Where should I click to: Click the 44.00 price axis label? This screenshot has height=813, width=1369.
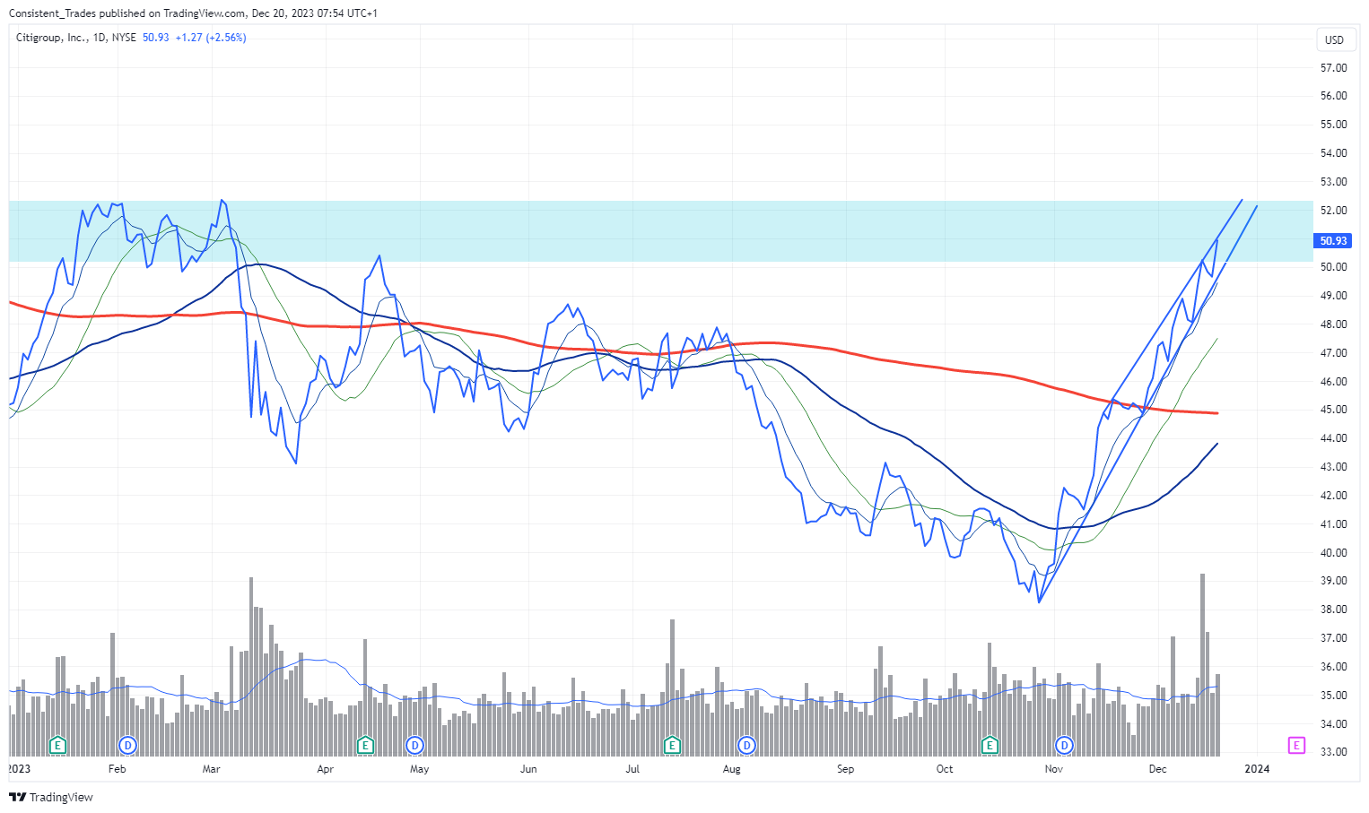(1333, 438)
